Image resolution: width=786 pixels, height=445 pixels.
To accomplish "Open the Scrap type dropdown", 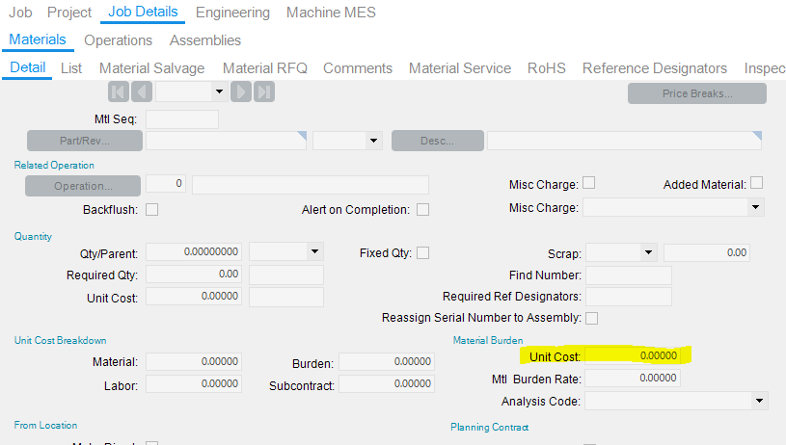I will [648, 252].
